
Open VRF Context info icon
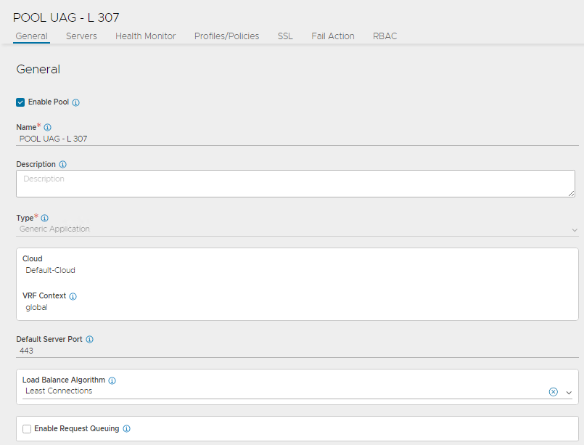[x=73, y=296]
